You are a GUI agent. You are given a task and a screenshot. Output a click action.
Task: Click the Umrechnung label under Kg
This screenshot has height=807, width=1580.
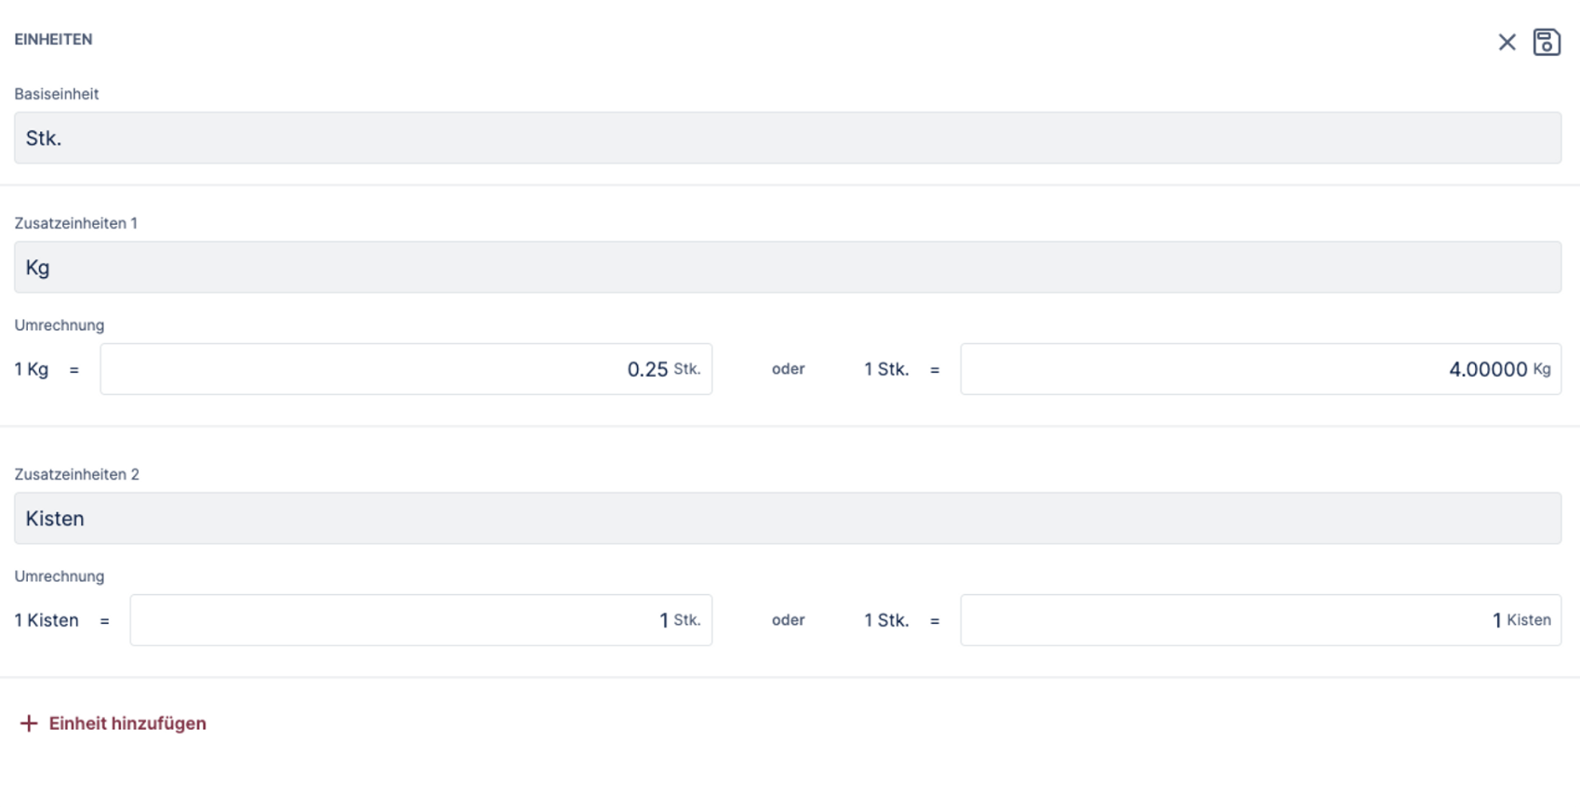pyautogui.click(x=59, y=325)
